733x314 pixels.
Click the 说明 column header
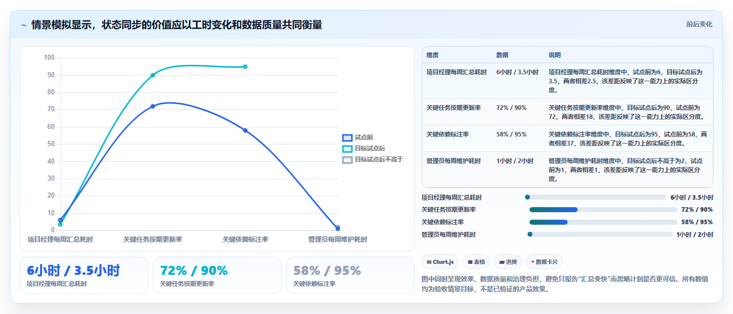[555, 55]
